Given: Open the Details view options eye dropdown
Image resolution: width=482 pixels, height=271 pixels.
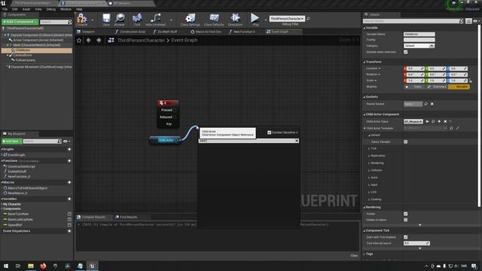Looking at the screenshot, I should click(x=476, y=21).
